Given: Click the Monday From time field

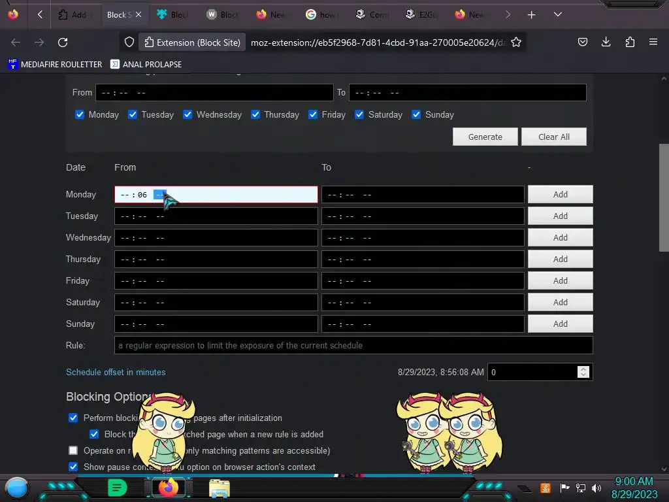Looking at the screenshot, I should pos(216,195).
